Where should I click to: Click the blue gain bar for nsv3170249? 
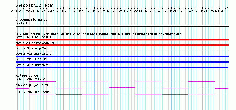122,62
